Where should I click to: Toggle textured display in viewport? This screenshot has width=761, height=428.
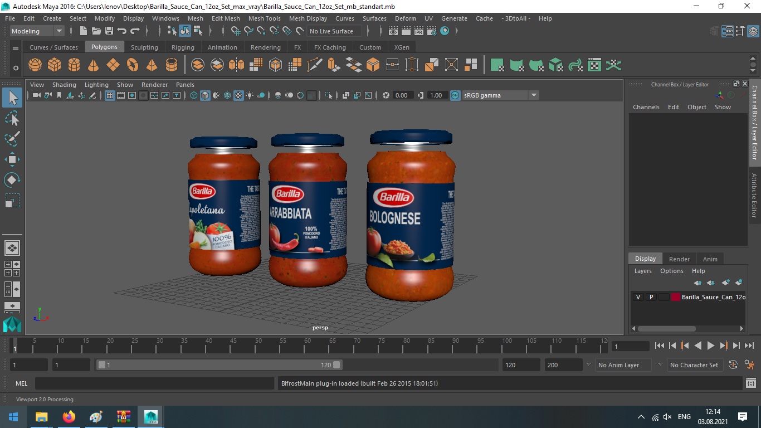(238, 95)
